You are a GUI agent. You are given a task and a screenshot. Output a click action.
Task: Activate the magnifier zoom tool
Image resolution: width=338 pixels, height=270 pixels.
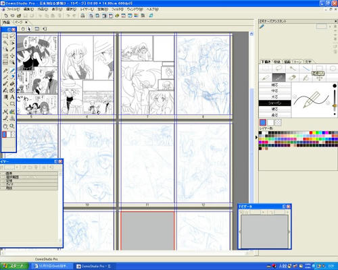coord(12,126)
